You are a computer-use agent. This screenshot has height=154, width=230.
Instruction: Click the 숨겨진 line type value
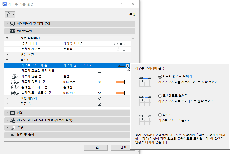click(68, 87)
